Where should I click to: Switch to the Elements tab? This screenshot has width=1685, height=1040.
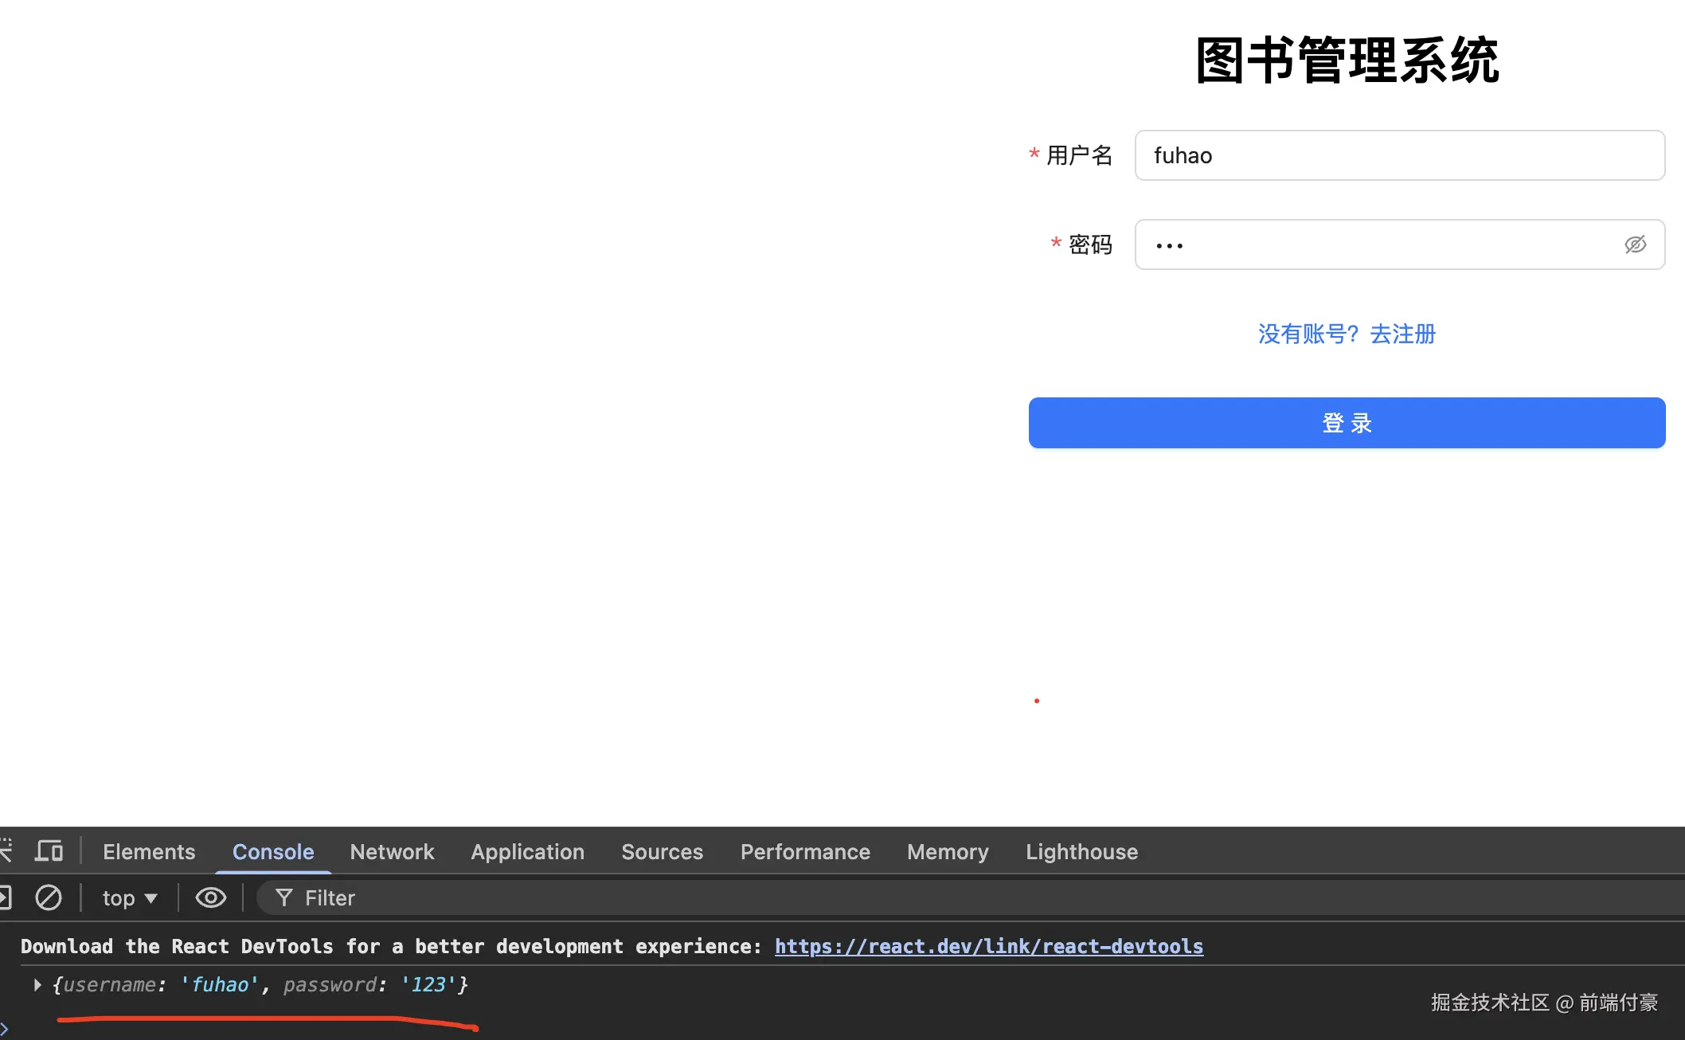(149, 852)
